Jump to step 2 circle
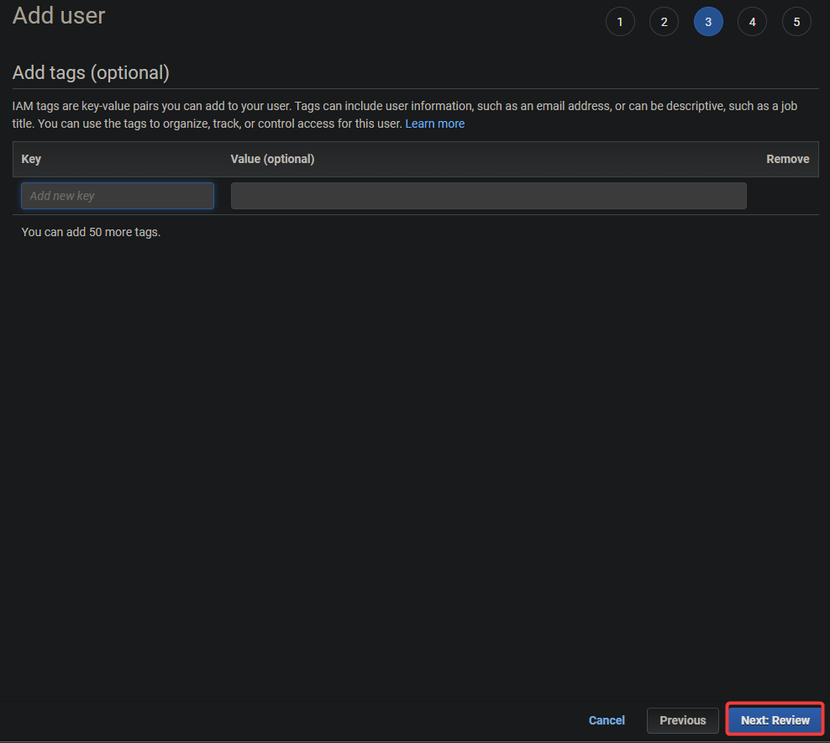 664,22
